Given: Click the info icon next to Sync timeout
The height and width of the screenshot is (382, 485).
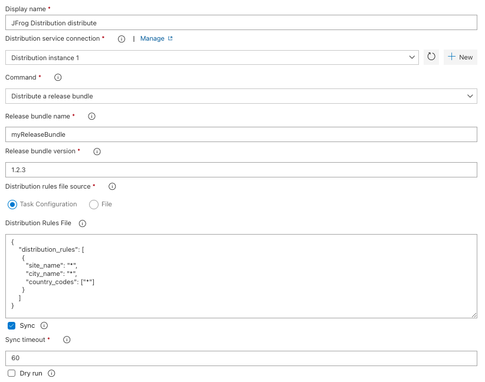Looking at the screenshot, I should coord(67,340).
